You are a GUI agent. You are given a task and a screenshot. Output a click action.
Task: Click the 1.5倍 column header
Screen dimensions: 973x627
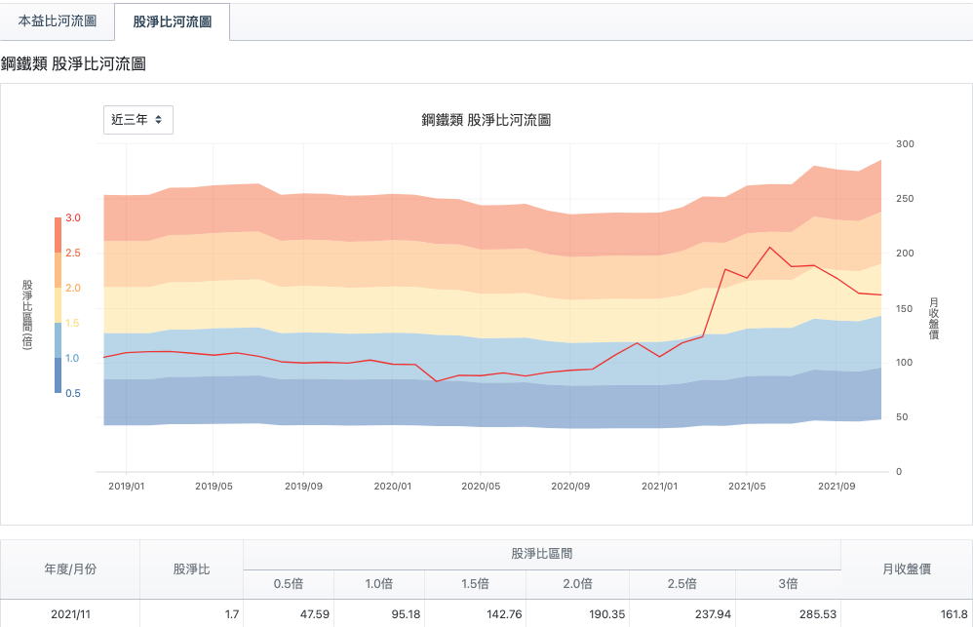tap(476, 584)
